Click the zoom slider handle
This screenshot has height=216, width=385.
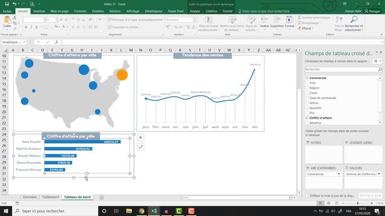358,203
